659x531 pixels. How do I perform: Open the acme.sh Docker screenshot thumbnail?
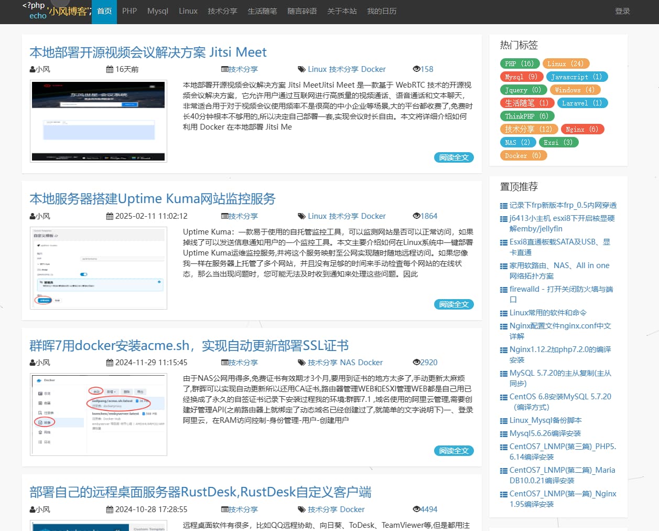(99, 415)
